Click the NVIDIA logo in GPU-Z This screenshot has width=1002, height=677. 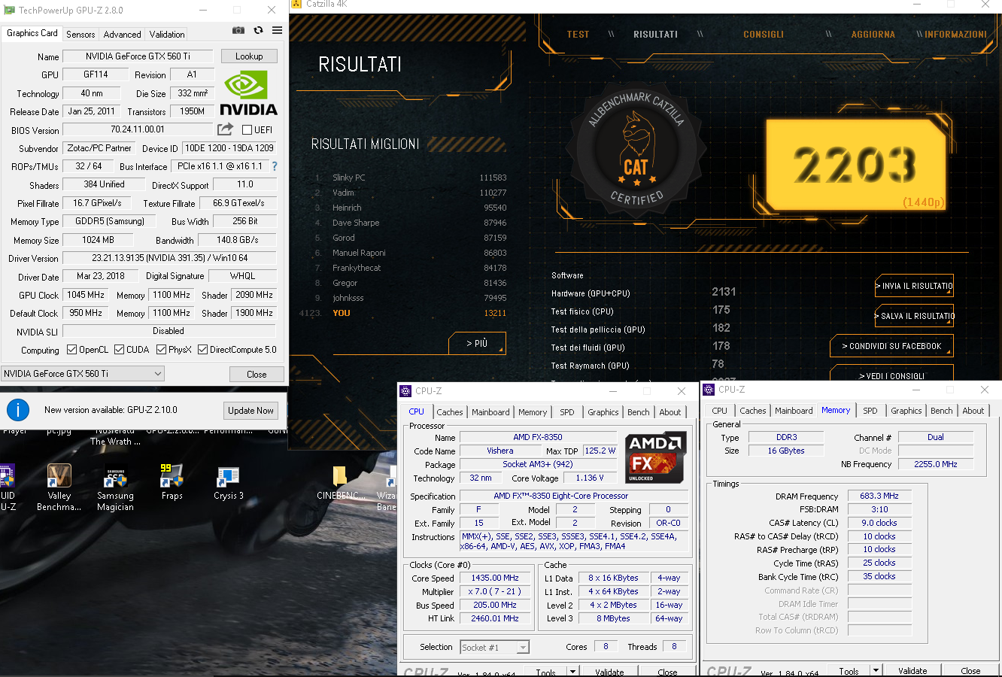[x=248, y=93]
